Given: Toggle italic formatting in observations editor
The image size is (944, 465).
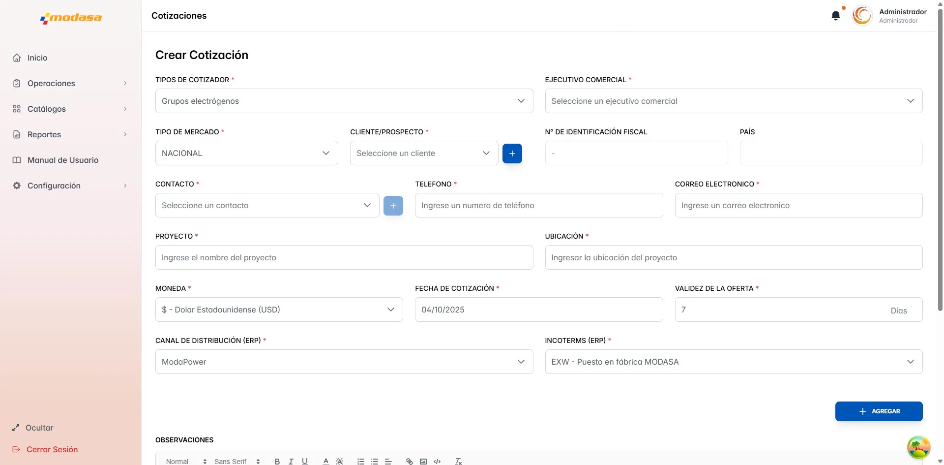Looking at the screenshot, I should 291,461.
